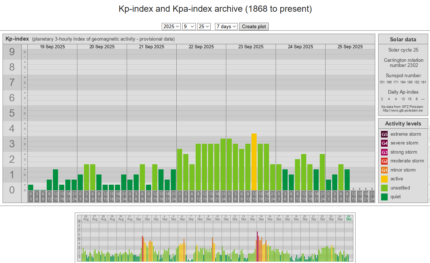Click the Create plot button

[x=254, y=26]
